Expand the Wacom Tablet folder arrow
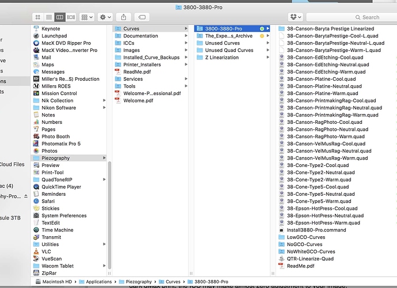The width and height of the screenshot is (397, 288). [x=104, y=266]
